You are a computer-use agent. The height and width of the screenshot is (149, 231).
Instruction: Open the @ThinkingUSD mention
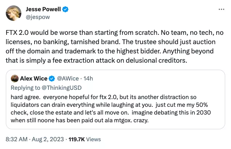pyautogui.click(x=62, y=88)
